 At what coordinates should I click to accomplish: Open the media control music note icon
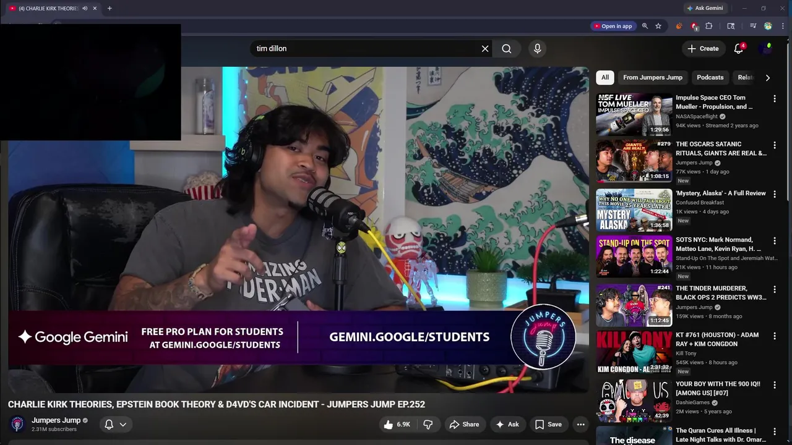[753, 26]
